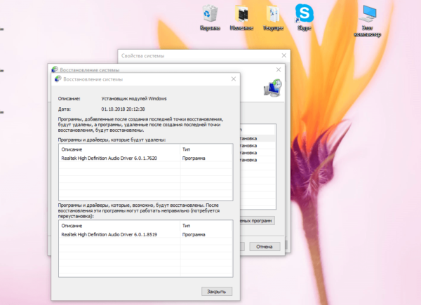
Task: Click the partly hidden '…емых программ' button
Action: tap(258, 221)
